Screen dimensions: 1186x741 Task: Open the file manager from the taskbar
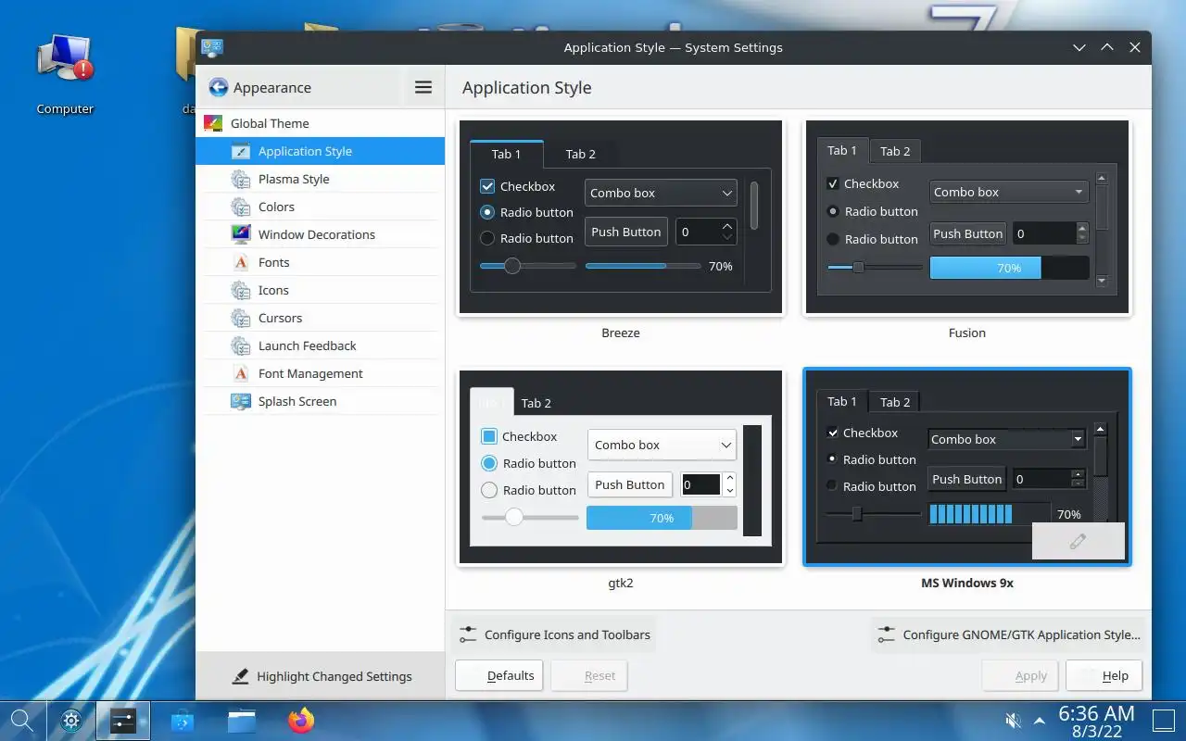(242, 721)
